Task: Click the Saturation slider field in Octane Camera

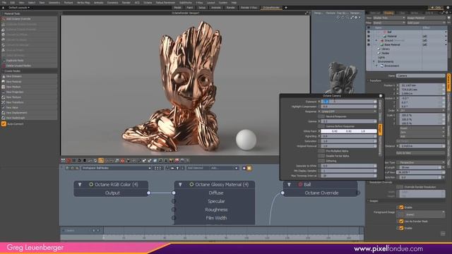Action: 349,141
